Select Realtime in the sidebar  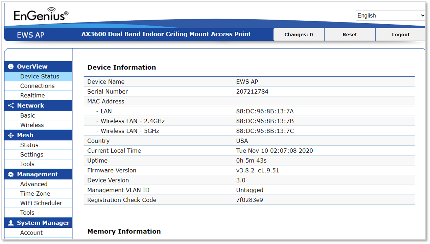pos(32,95)
